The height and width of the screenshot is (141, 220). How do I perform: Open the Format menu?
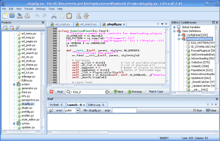(x=29, y=9)
